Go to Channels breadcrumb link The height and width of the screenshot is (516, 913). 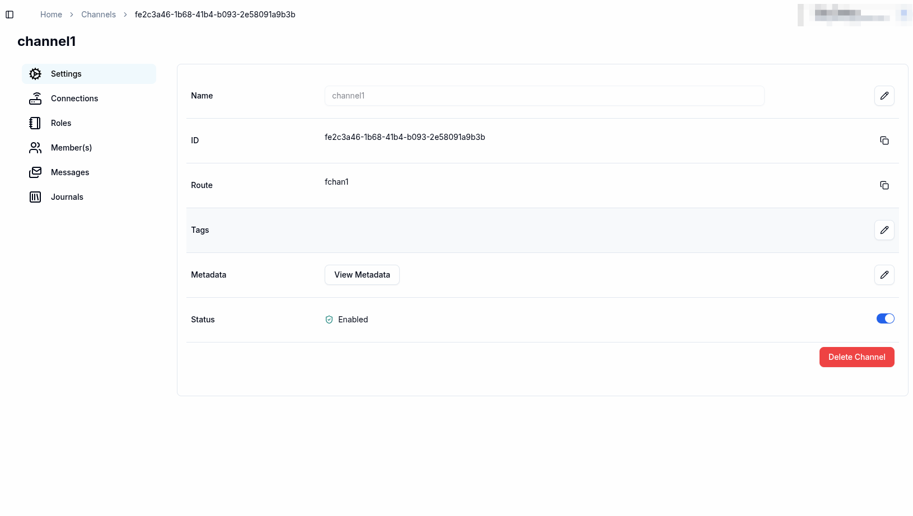(x=99, y=15)
